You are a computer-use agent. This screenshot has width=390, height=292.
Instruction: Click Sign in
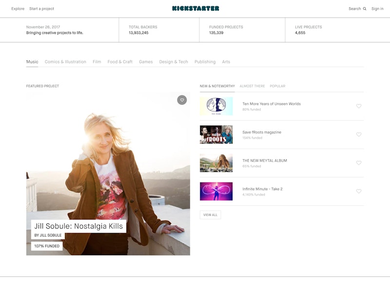pyautogui.click(x=377, y=9)
